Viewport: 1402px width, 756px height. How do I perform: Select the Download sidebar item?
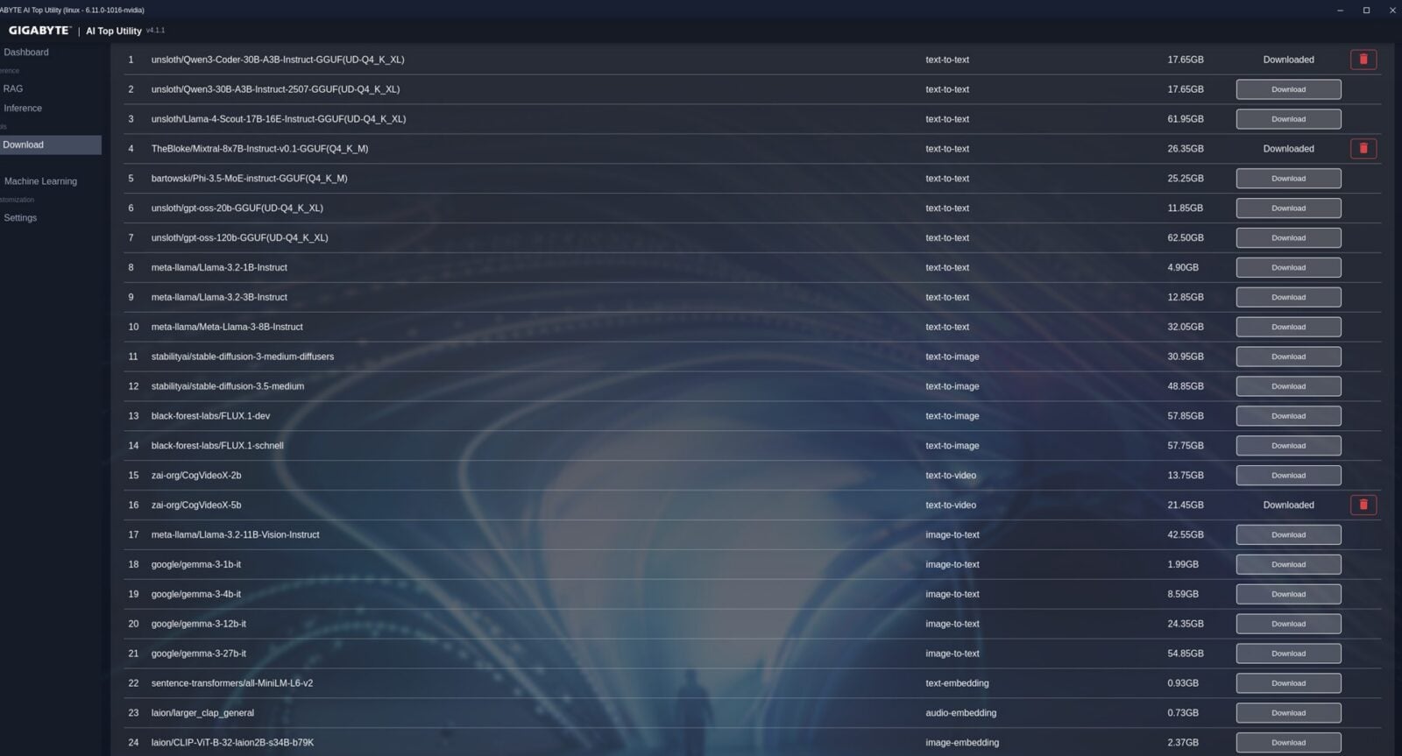click(x=24, y=145)
